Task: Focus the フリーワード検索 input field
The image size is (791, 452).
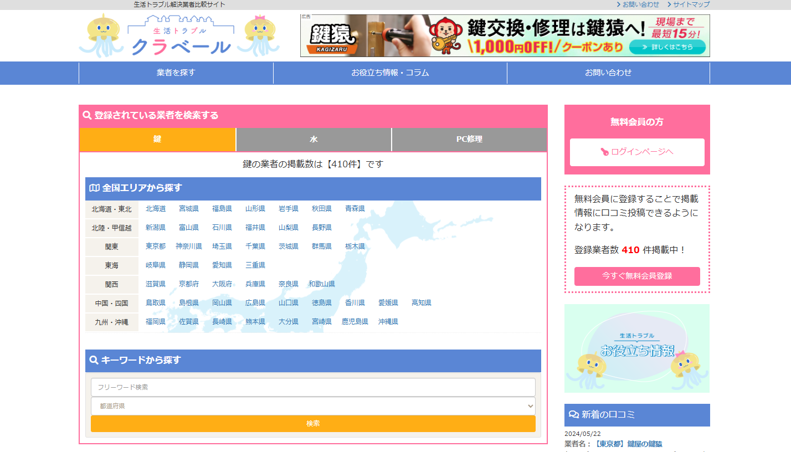Action: [x=313, y=387]
